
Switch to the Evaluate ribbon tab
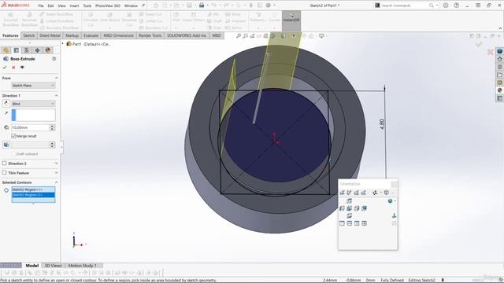coord(91,35)
